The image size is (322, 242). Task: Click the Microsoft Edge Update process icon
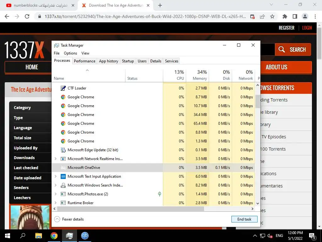[x=63, y=150]
